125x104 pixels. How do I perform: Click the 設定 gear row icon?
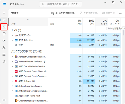coord(16,45)
